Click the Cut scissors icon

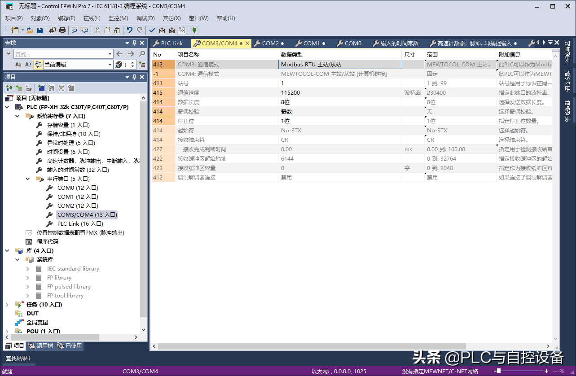(x=97, y=30)
